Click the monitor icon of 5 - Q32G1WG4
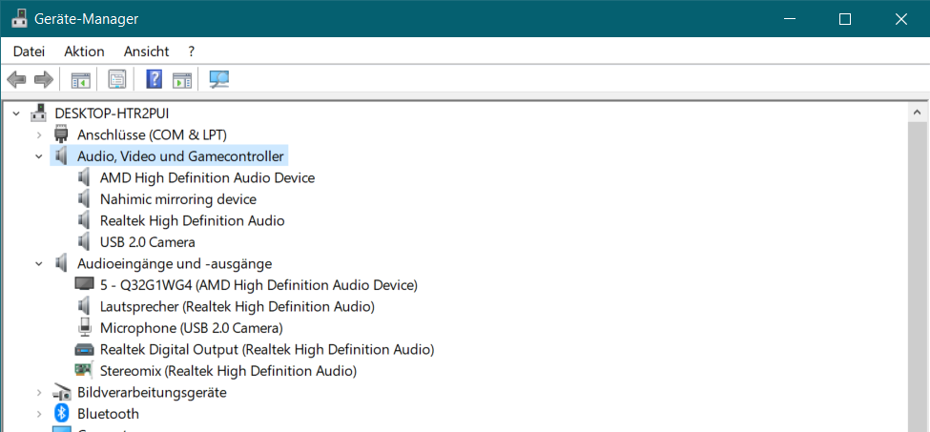 coord(84,284)
